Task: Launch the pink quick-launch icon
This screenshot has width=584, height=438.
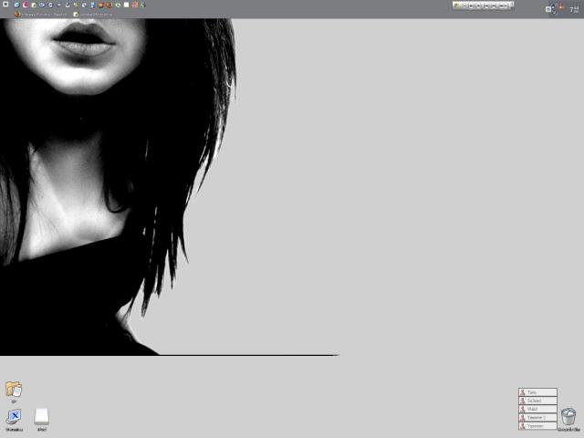Action: (x=26, y=5)
